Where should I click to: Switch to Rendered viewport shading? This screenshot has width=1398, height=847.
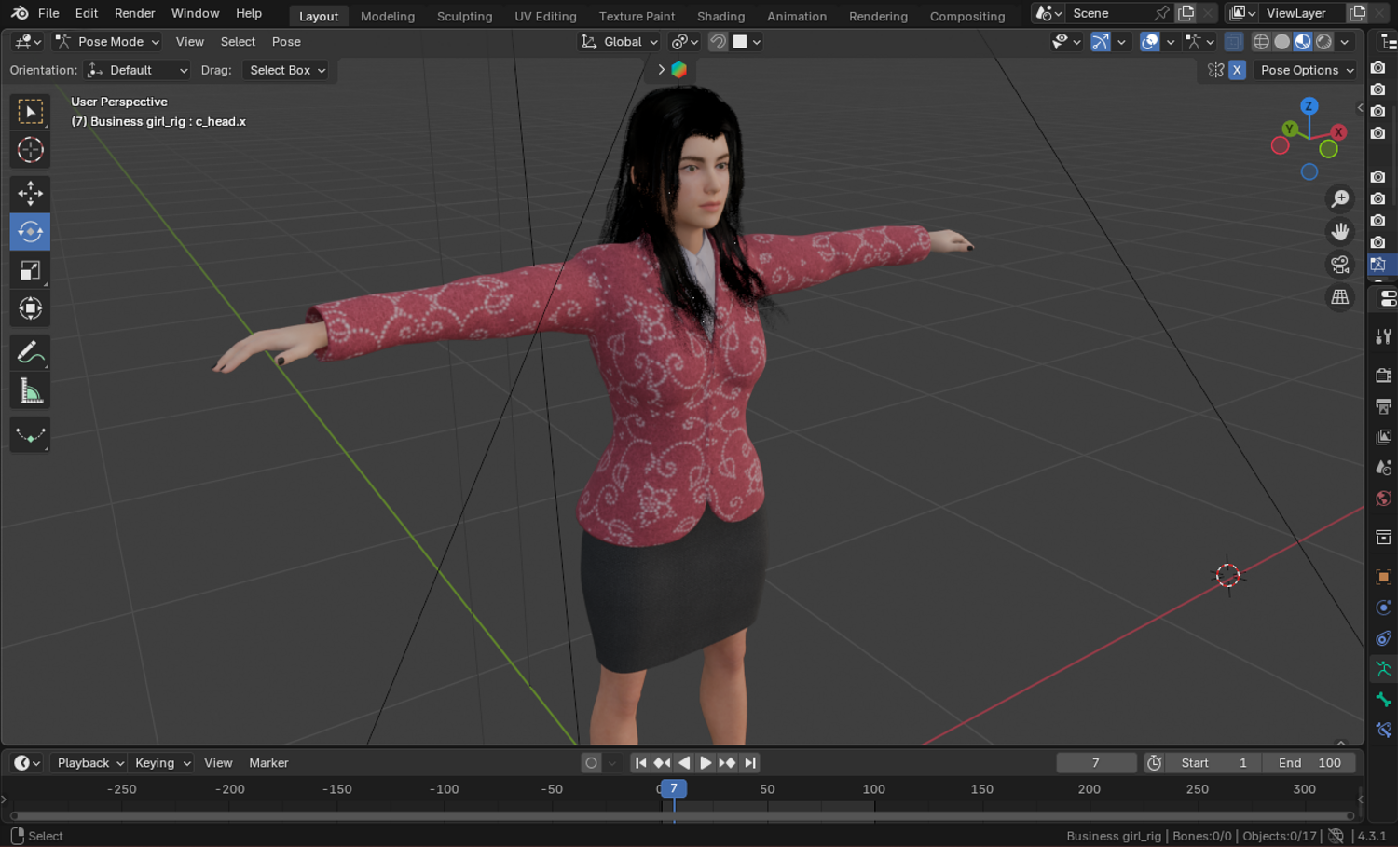(x=1323, y=42)
